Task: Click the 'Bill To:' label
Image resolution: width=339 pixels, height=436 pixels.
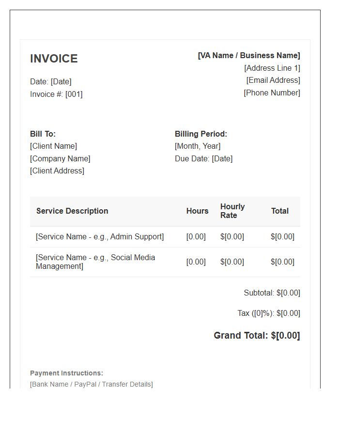Action: (43, 134)
